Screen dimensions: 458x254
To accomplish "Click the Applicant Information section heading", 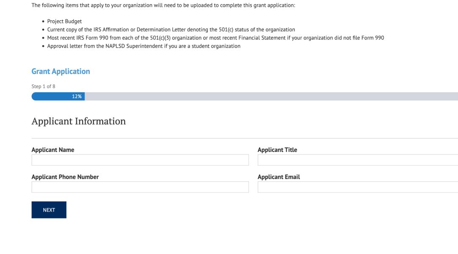I will pyautogui.click(x=78, y=121).
